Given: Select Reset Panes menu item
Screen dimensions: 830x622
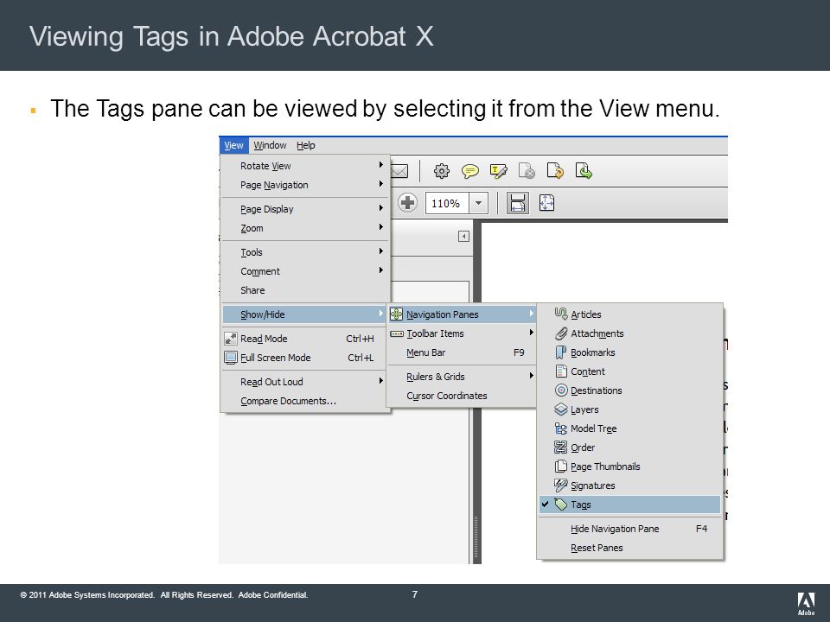Looking at the screenshot, I should click(x=630, y=548).
